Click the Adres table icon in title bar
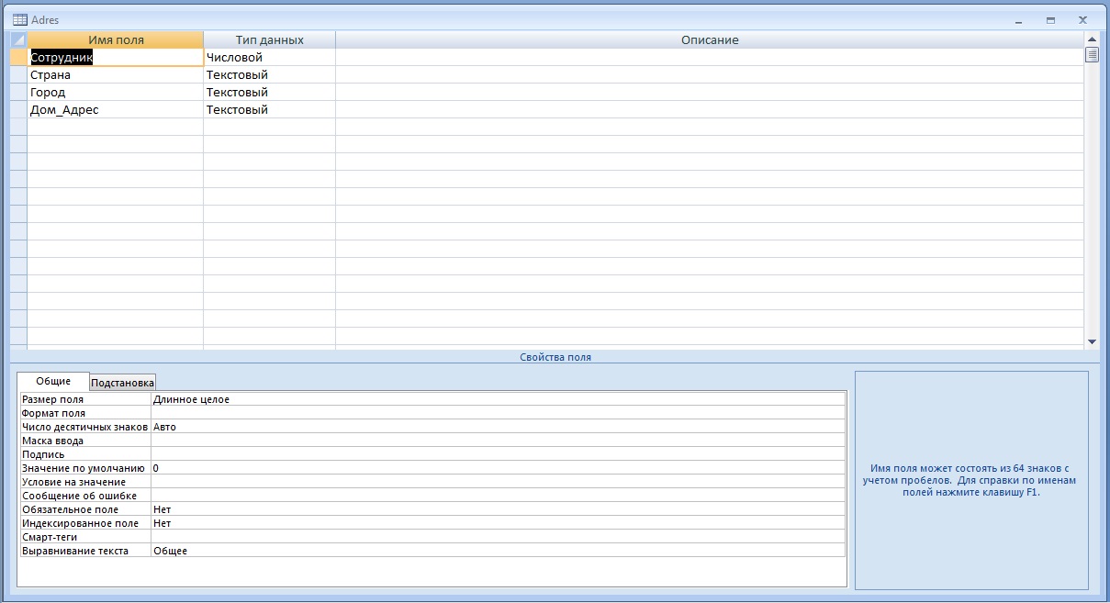The image size is (1110, 603). [19, 19]
